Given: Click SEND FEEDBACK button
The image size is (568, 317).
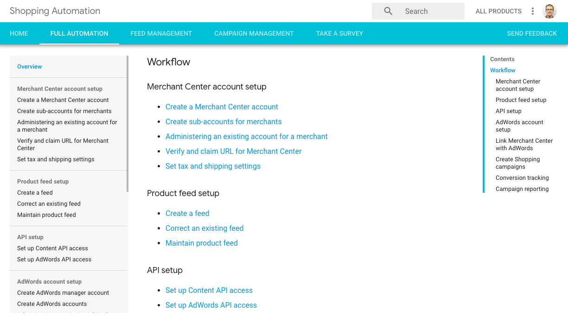Looking at the screenshot, I should click(x=532, y=33).
